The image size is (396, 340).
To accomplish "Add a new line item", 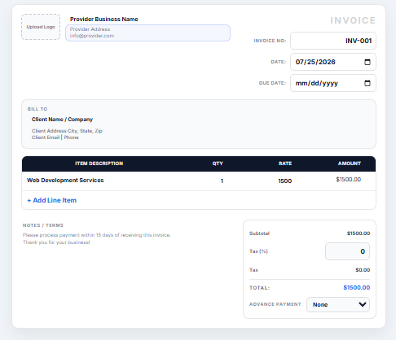I will tap(52, 200).
